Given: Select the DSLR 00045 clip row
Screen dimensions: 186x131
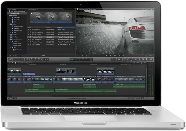Looking at the screenshot, I should pyautogui.click(x=51, y=44).
